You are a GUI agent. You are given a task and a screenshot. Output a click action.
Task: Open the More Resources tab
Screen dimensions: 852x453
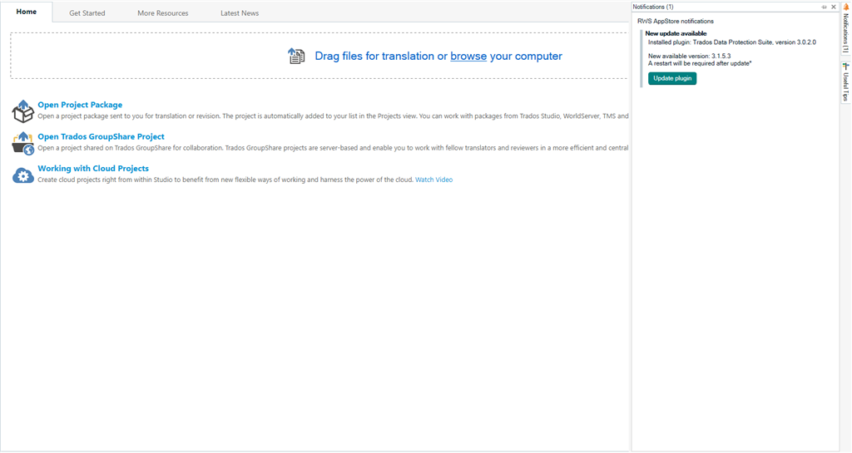[x=162, y=13]
